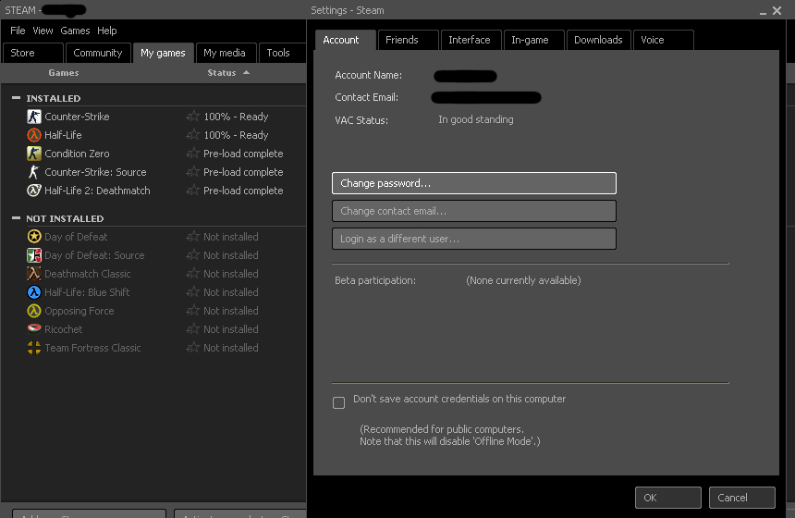Switch to the Store tab
The image size is (795, 518).
click(33, 53)
